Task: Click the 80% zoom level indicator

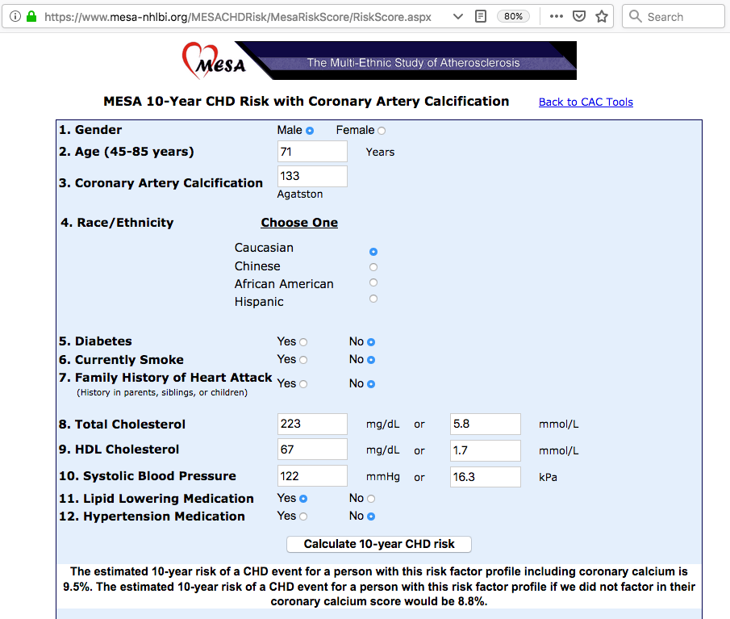Action: [x=511, y=16]
